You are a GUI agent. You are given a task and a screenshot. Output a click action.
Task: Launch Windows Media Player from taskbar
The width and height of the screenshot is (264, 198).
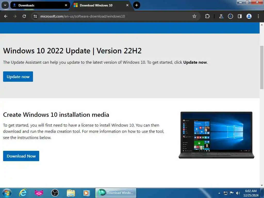(x=87, y=193)
